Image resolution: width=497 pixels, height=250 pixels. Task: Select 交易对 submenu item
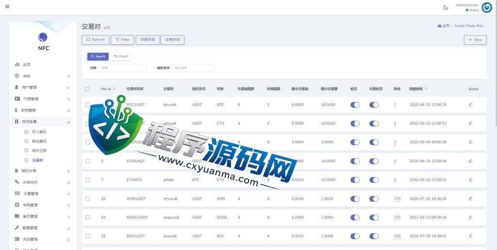[x=37, y=160]
